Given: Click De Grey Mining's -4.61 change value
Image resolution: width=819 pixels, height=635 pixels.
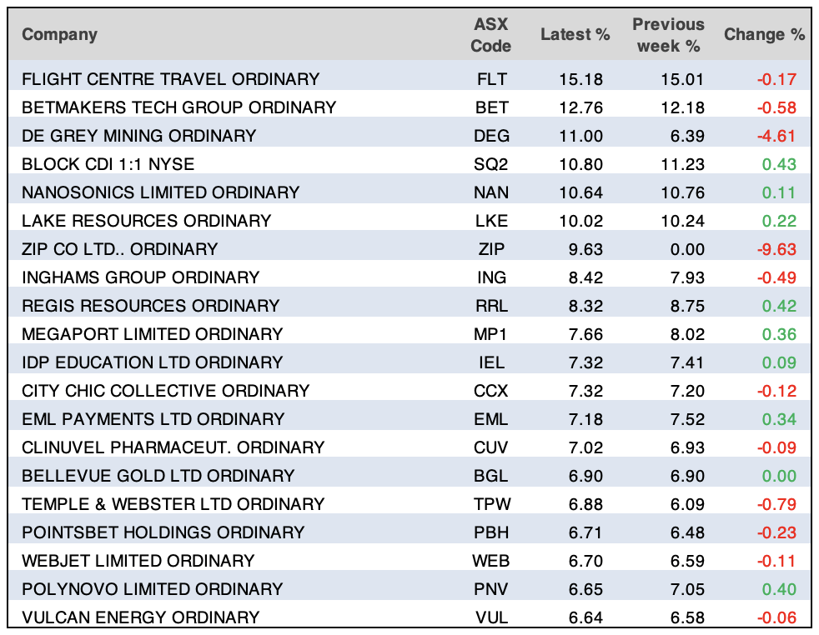Looking at the screenshot, I should coord(776,136).
